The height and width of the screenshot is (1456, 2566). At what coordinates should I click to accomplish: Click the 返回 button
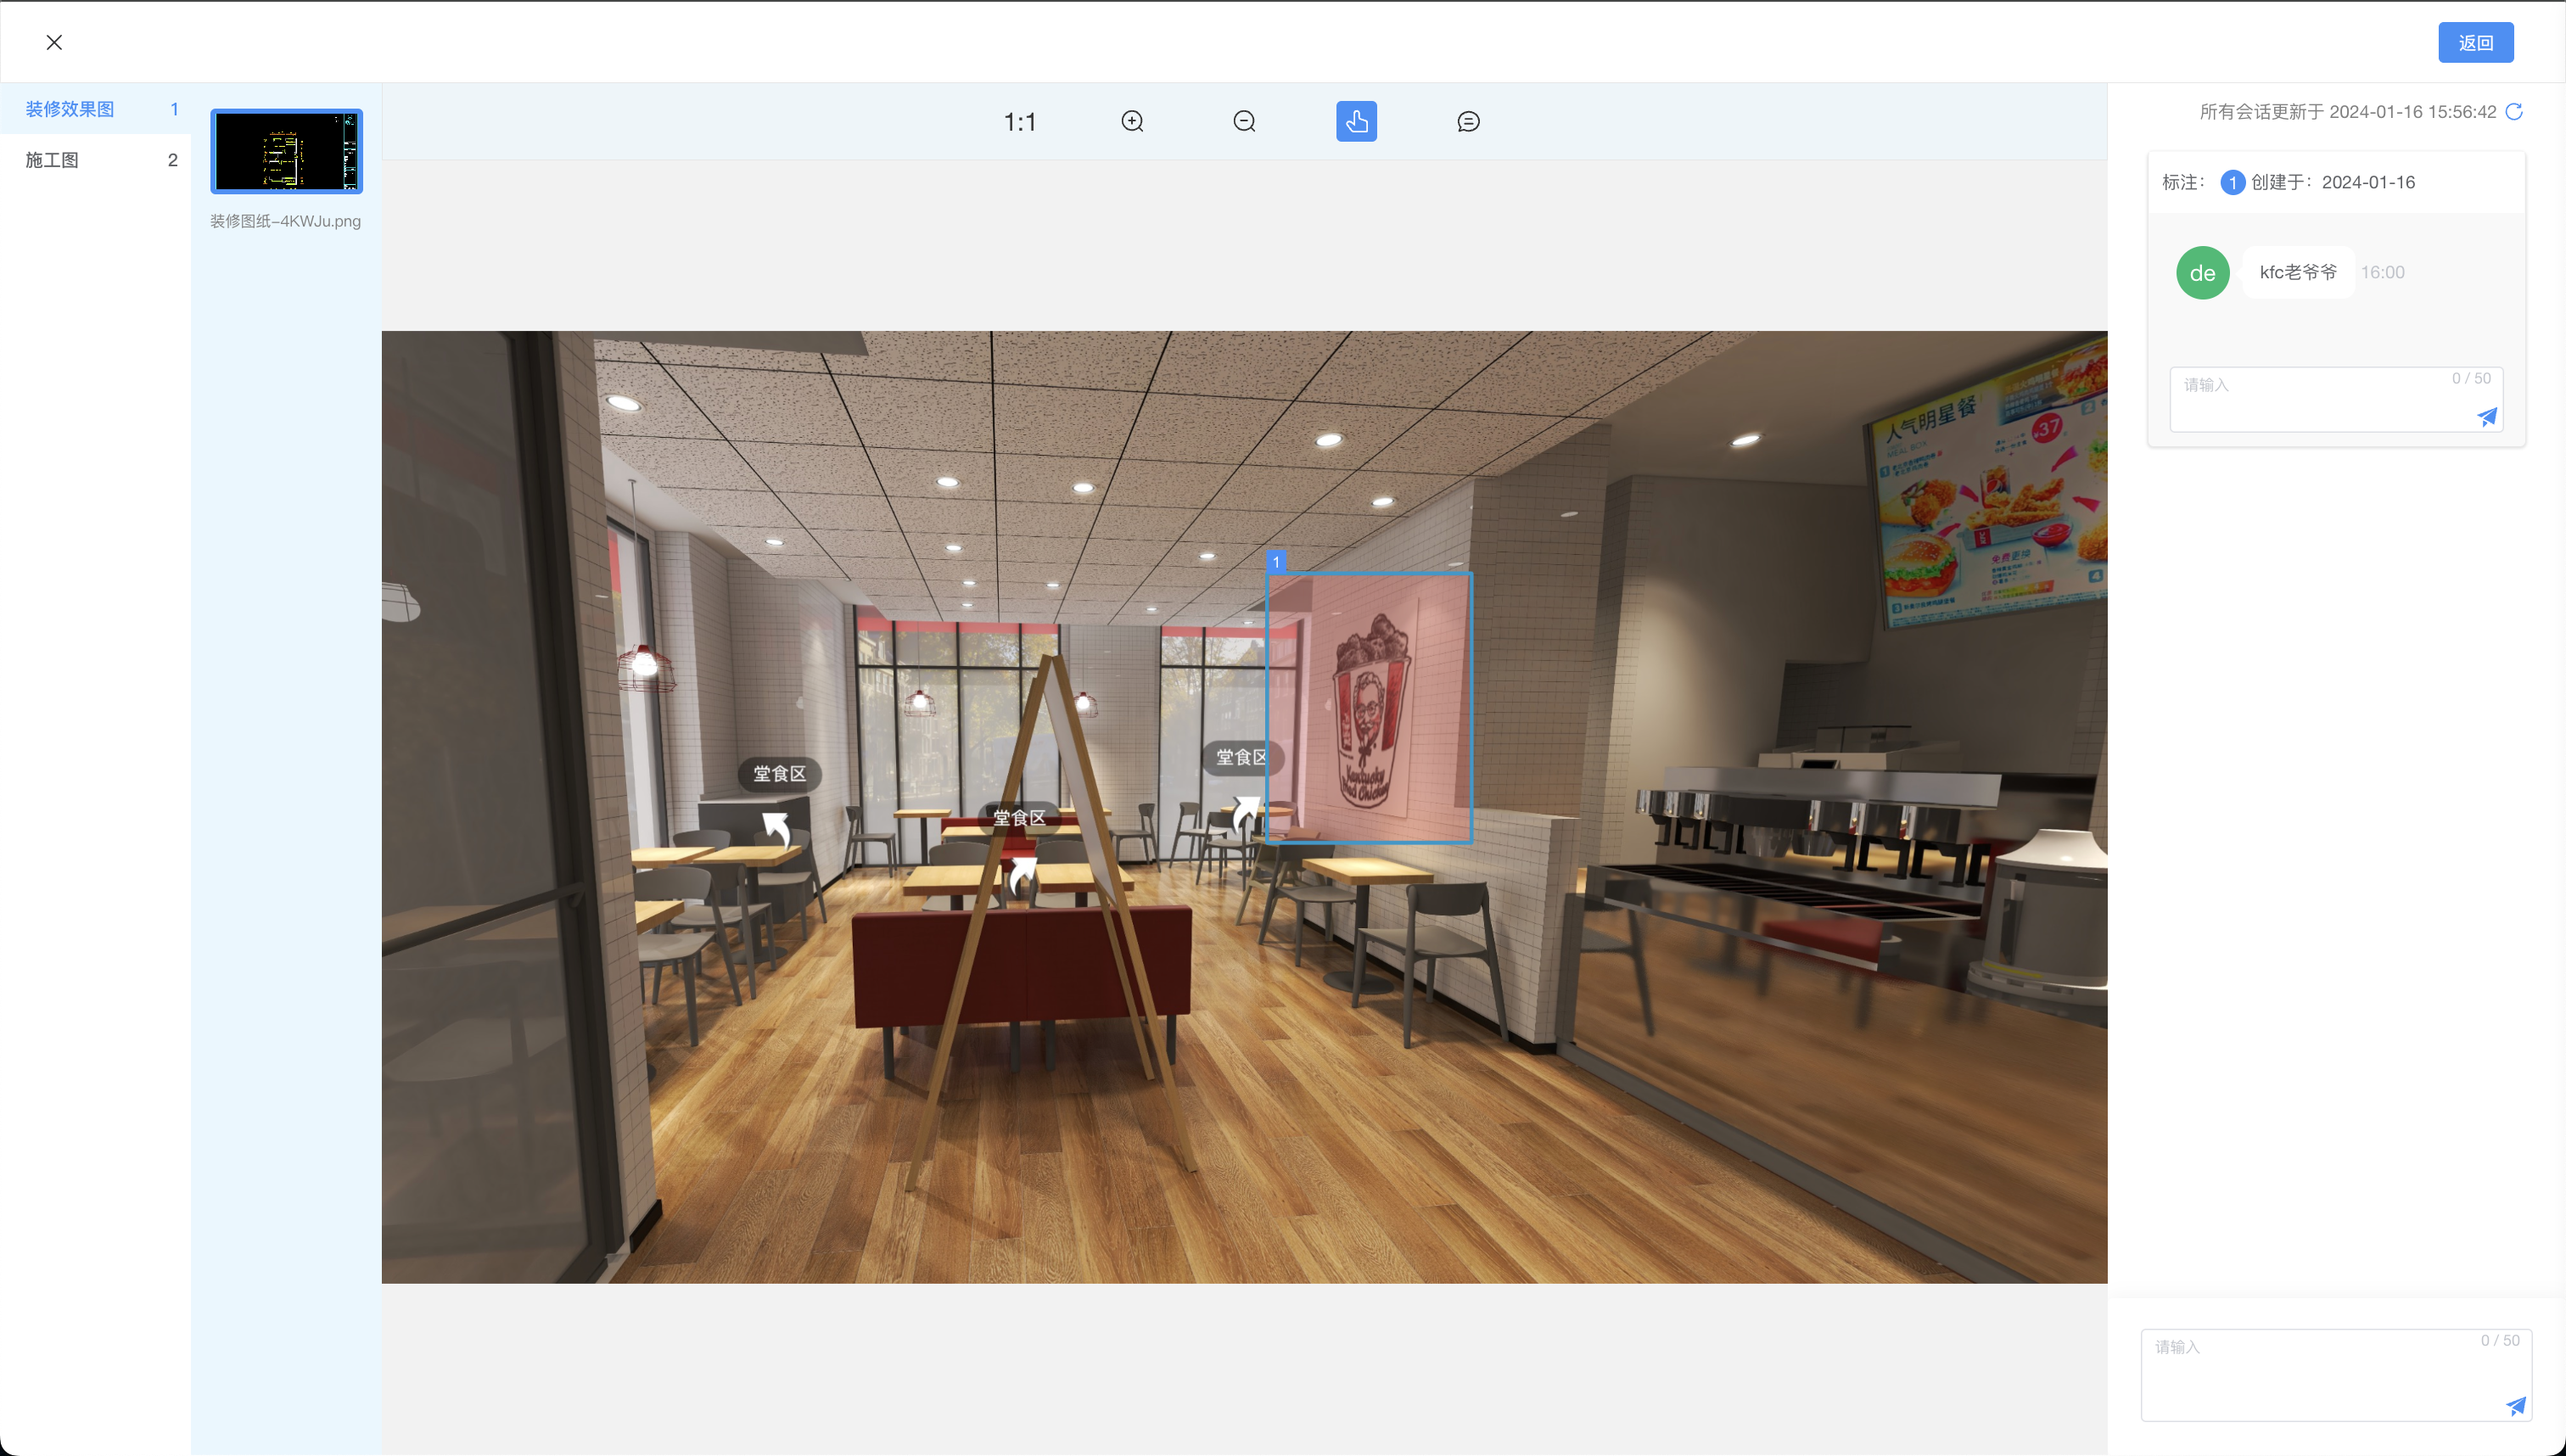click(x=2475, y=43)
